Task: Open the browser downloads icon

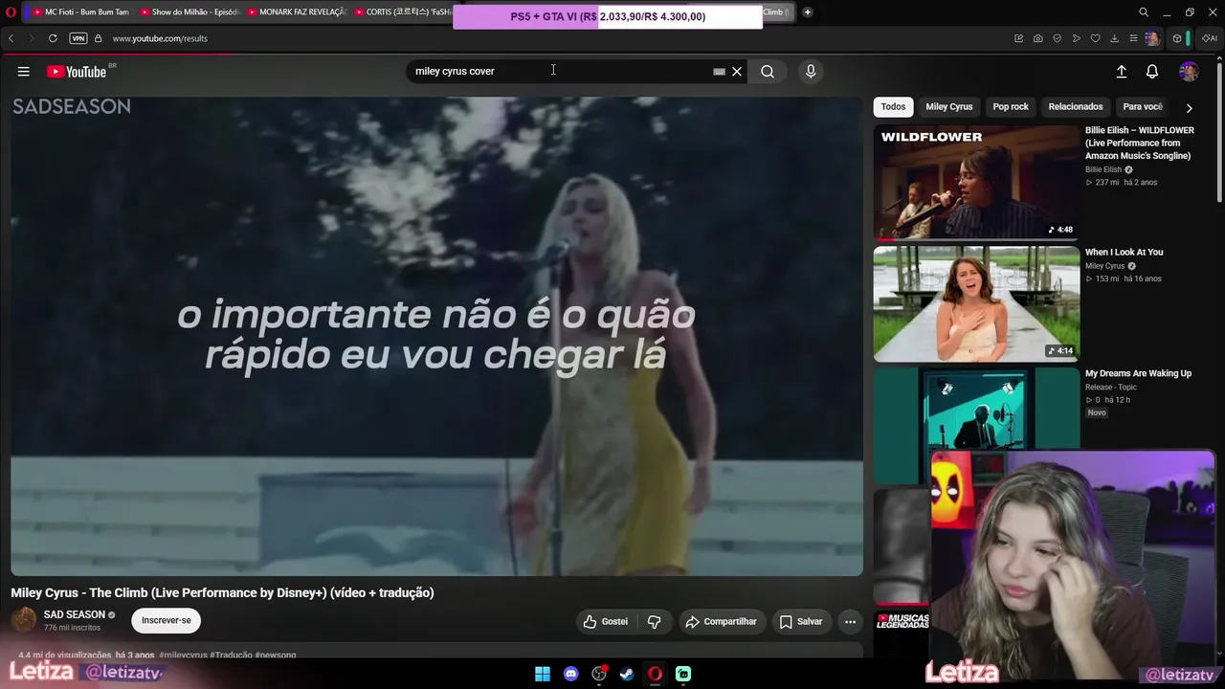Action: coord(1114,38)
